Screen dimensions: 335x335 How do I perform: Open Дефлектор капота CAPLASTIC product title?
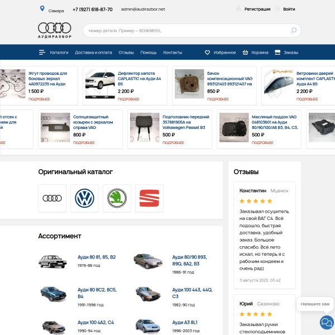tap(140, 79)
